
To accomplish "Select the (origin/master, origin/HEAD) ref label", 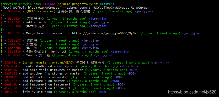I will pos(48,63).
